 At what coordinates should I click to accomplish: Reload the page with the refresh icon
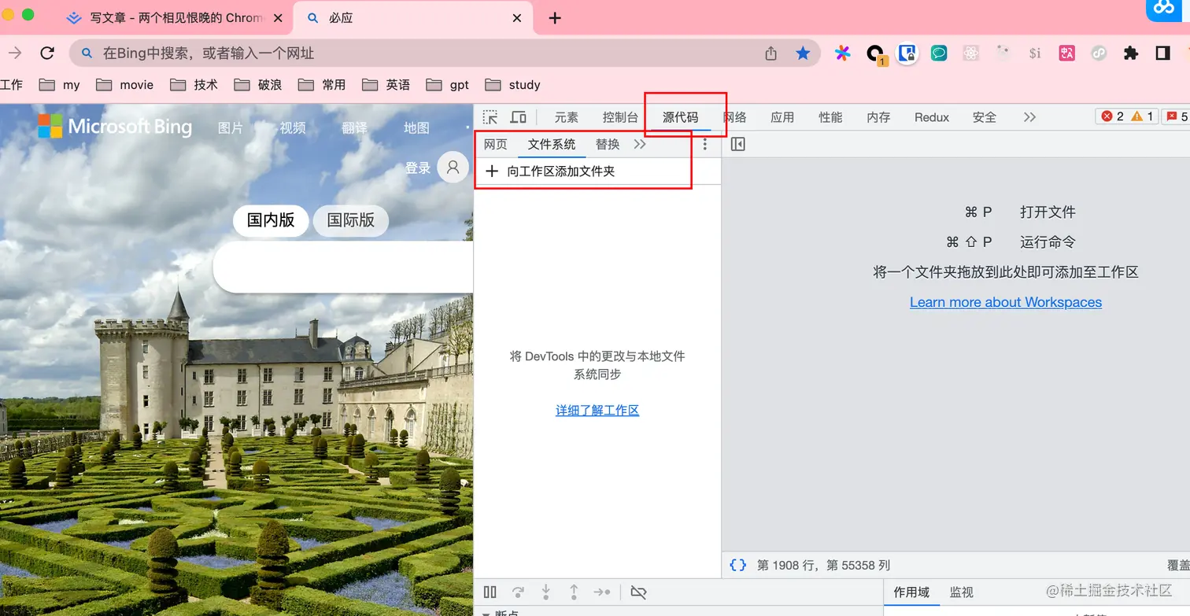47,53
